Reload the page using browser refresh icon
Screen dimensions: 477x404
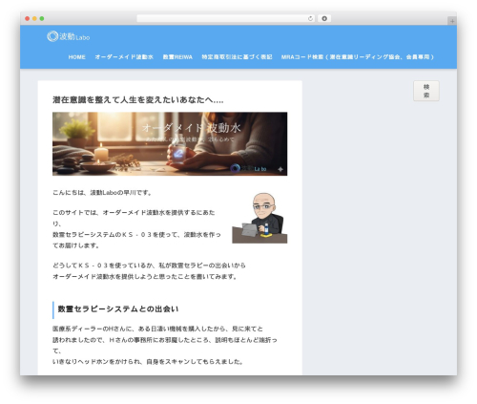pos(310,19)
